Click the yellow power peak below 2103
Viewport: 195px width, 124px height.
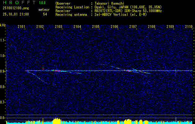tap(57, 121)
